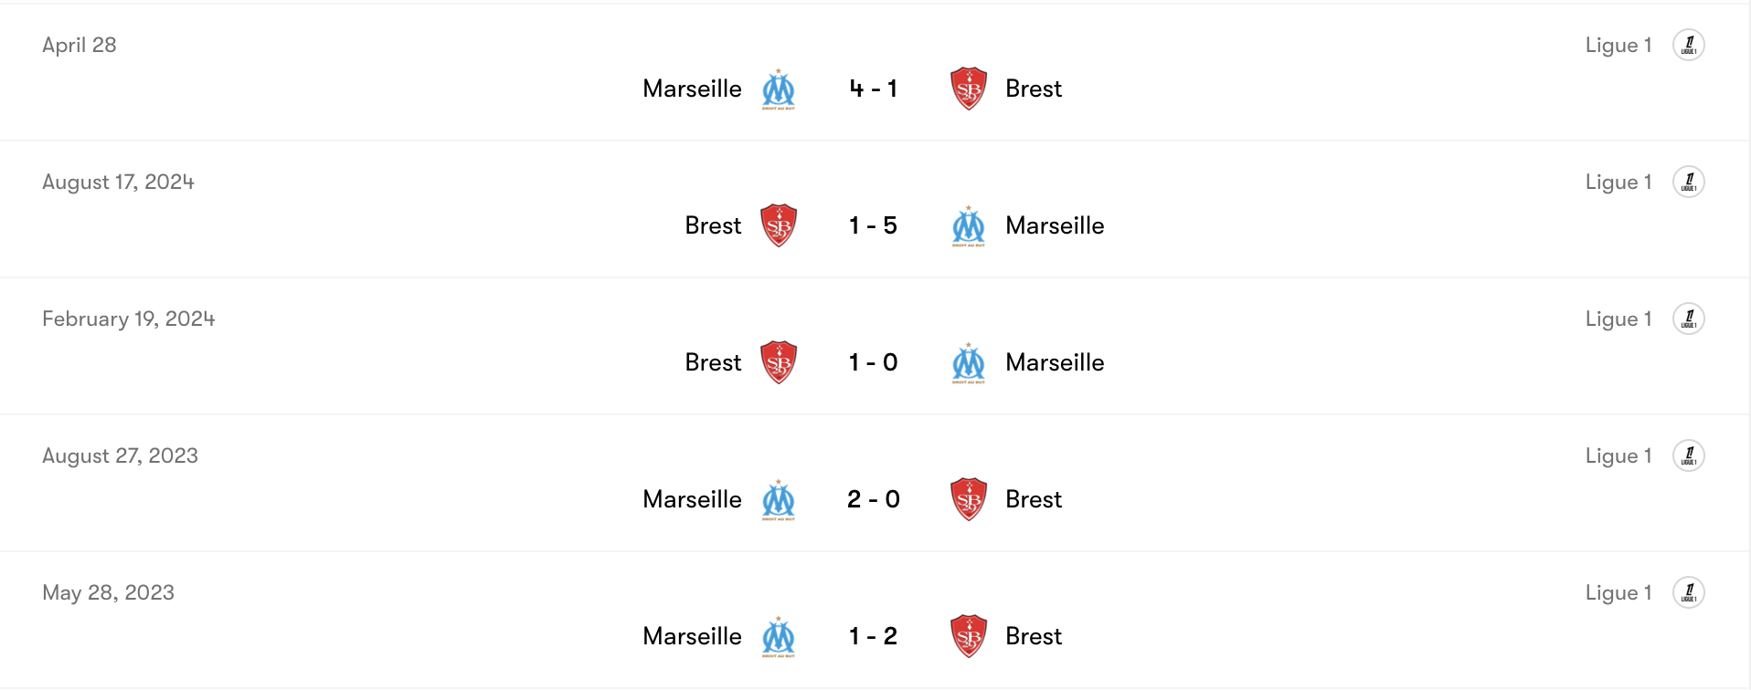Image resolution: width=1751 pixels, height=690 pixels.
Task: Click the 4 - 1 scoreline from April 28
Action: point(873,89)
